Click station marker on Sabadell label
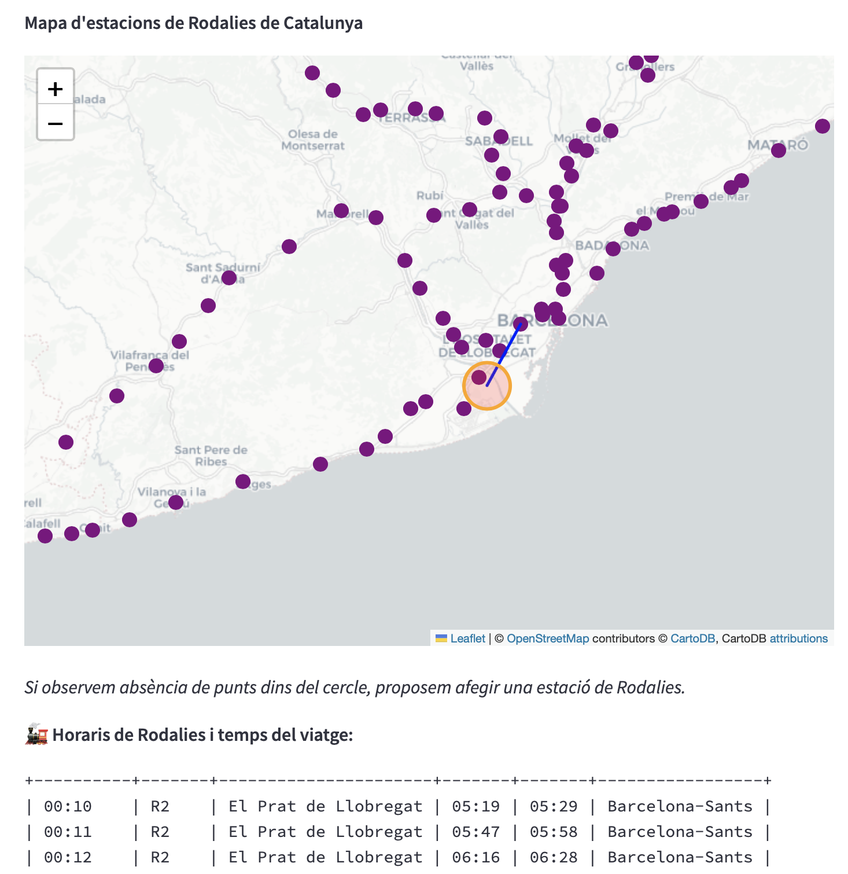This screenshot has width=848, height=874. [x=501, y=137]
